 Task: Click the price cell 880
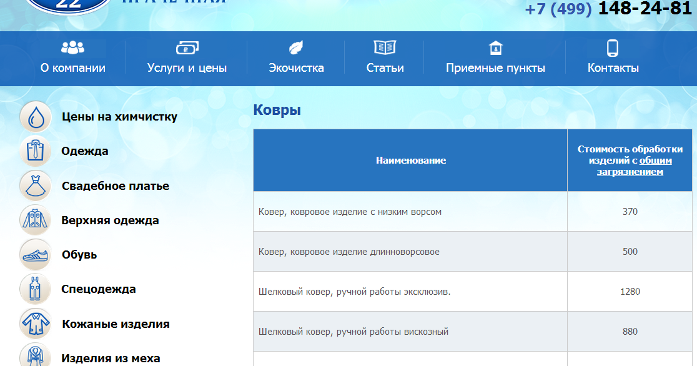click(x=630, y=332)
